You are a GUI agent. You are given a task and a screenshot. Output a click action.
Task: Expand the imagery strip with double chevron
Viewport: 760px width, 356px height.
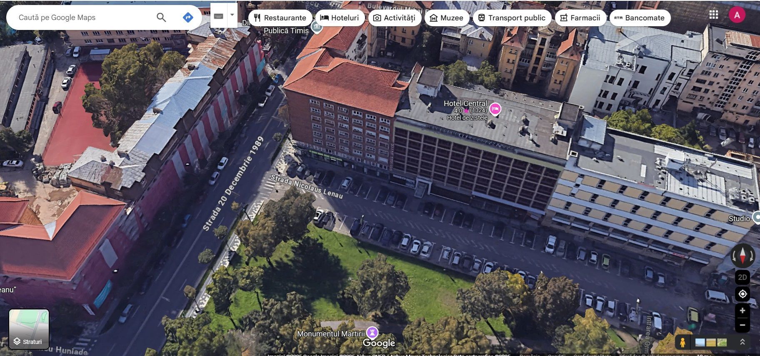click(x=742, y=342)
